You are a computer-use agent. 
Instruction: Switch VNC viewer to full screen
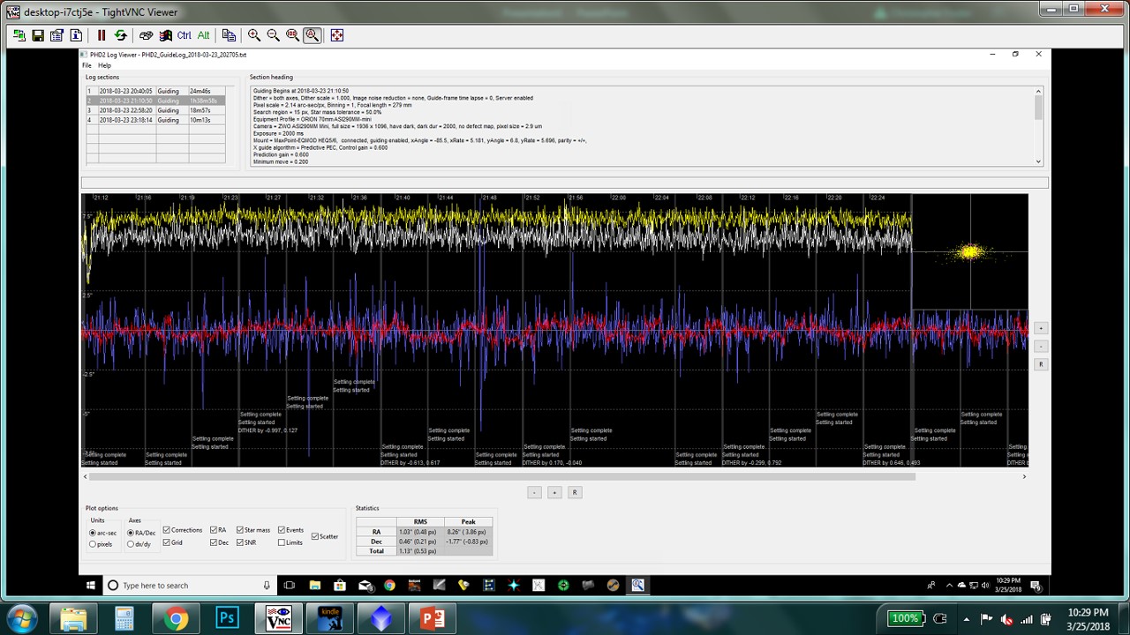pyautogui.click(x=336, y=35)
